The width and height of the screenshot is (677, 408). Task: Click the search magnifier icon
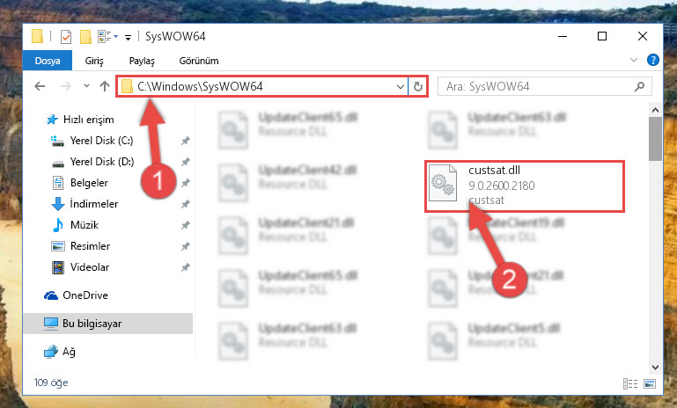coord(639,87)
